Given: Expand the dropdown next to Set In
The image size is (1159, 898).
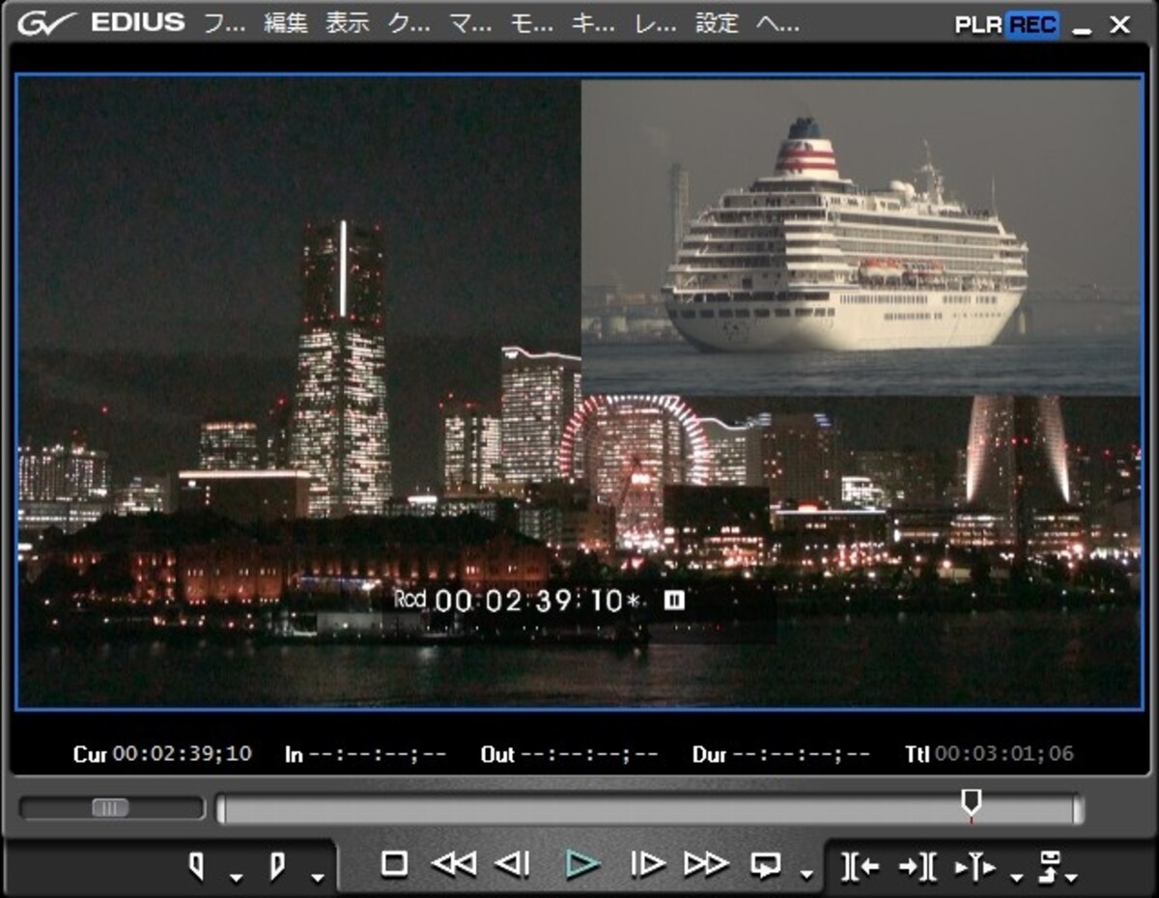Looking at the screenshot, I should (236, 877).
